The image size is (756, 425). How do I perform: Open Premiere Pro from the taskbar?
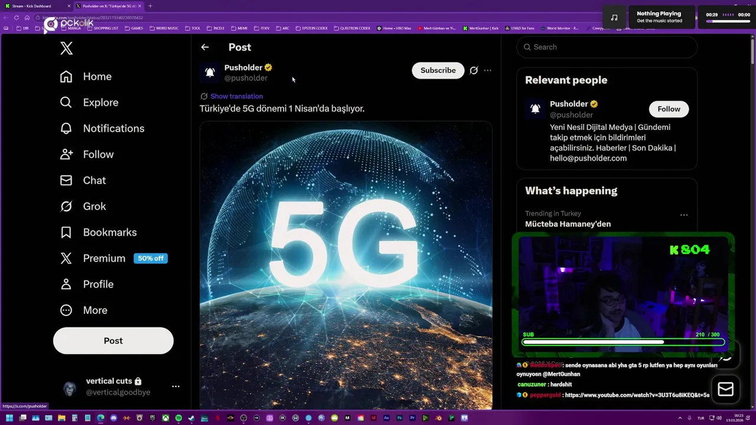412,419
